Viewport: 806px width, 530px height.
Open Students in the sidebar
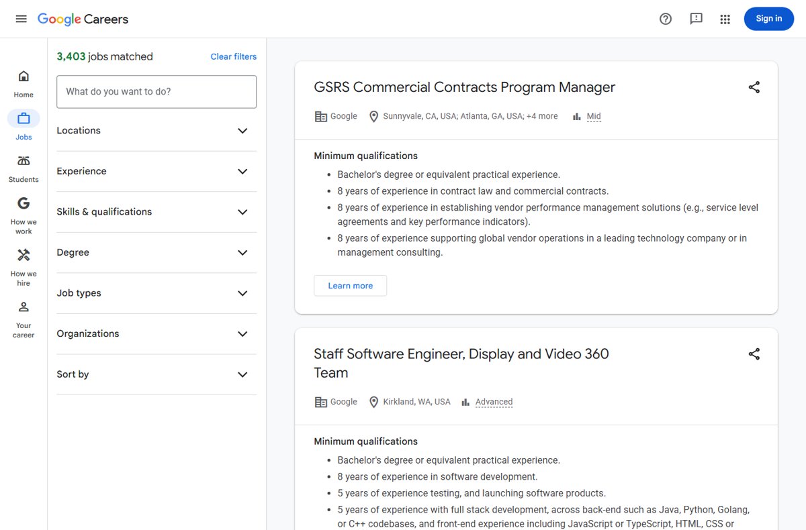coord(24,168)
